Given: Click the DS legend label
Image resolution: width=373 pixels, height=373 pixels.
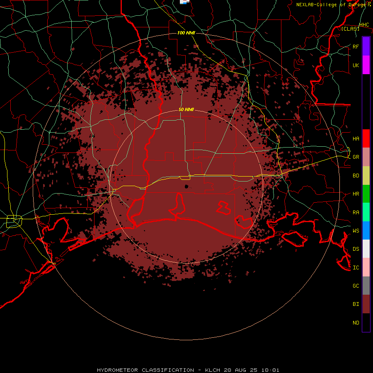Looking at the screenshot, I should 356,249.
